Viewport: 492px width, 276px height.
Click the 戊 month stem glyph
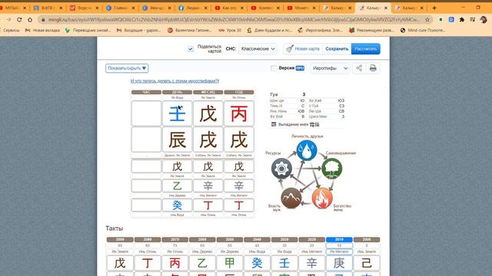click(x=208, y=113)
